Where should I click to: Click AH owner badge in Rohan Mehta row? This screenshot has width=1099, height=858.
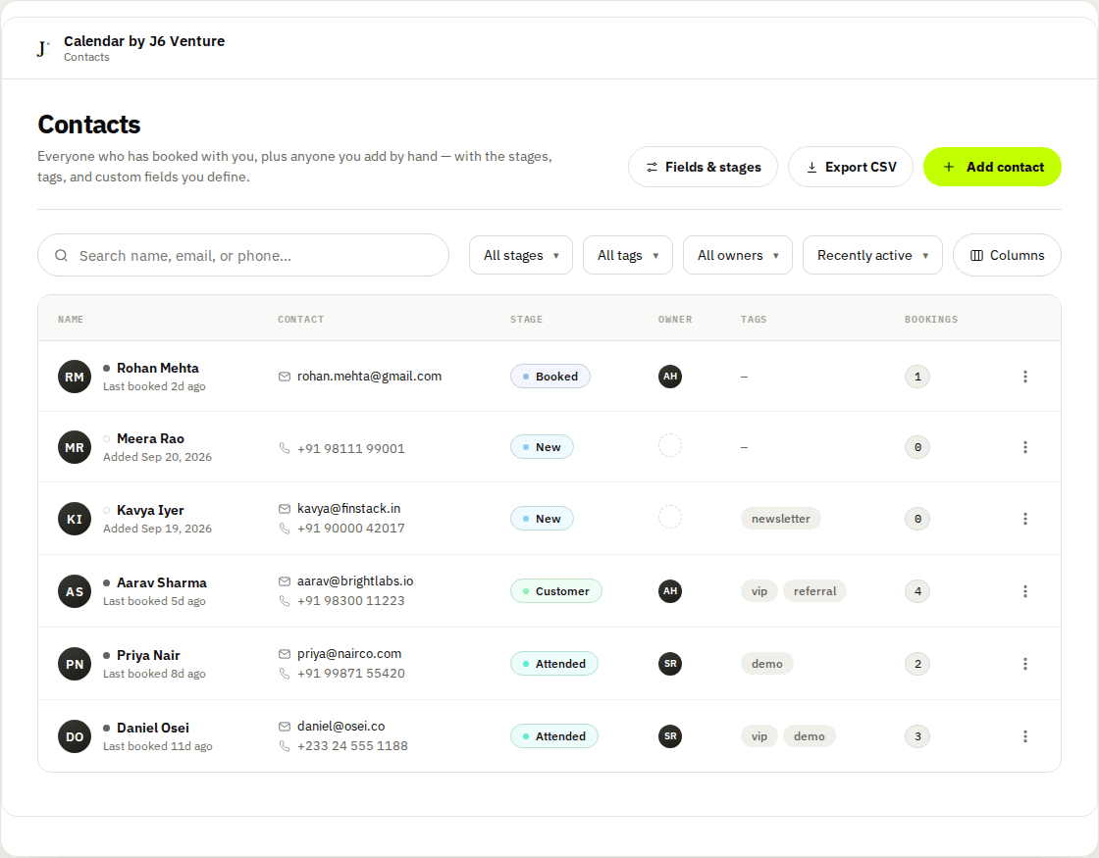coord(670,377)
